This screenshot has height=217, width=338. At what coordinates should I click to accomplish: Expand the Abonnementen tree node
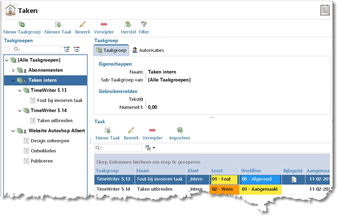(13, 70)
